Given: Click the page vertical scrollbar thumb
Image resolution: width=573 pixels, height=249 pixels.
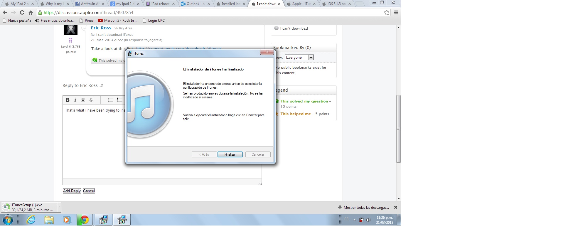Looking at the screenshot, I should tap(398, 129).
